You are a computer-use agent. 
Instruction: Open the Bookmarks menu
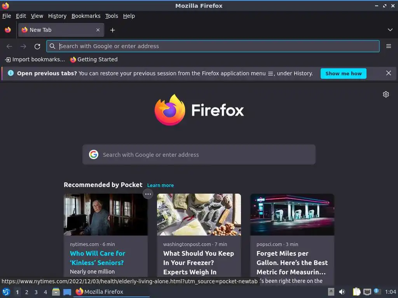click(x=86, y=16)
